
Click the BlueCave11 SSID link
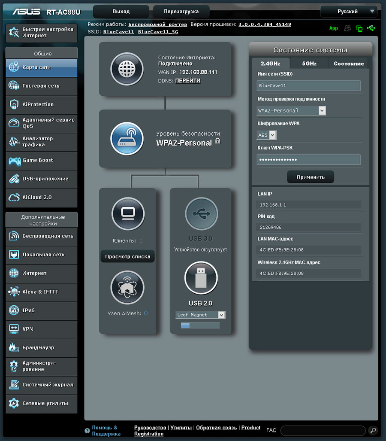point(118,32)
